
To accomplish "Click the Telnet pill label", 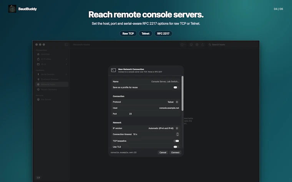I will pos(146,34).
